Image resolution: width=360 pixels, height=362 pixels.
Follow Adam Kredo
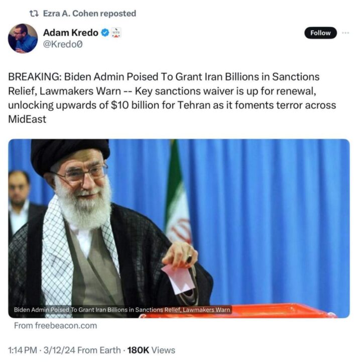click(x=320, y=33)
